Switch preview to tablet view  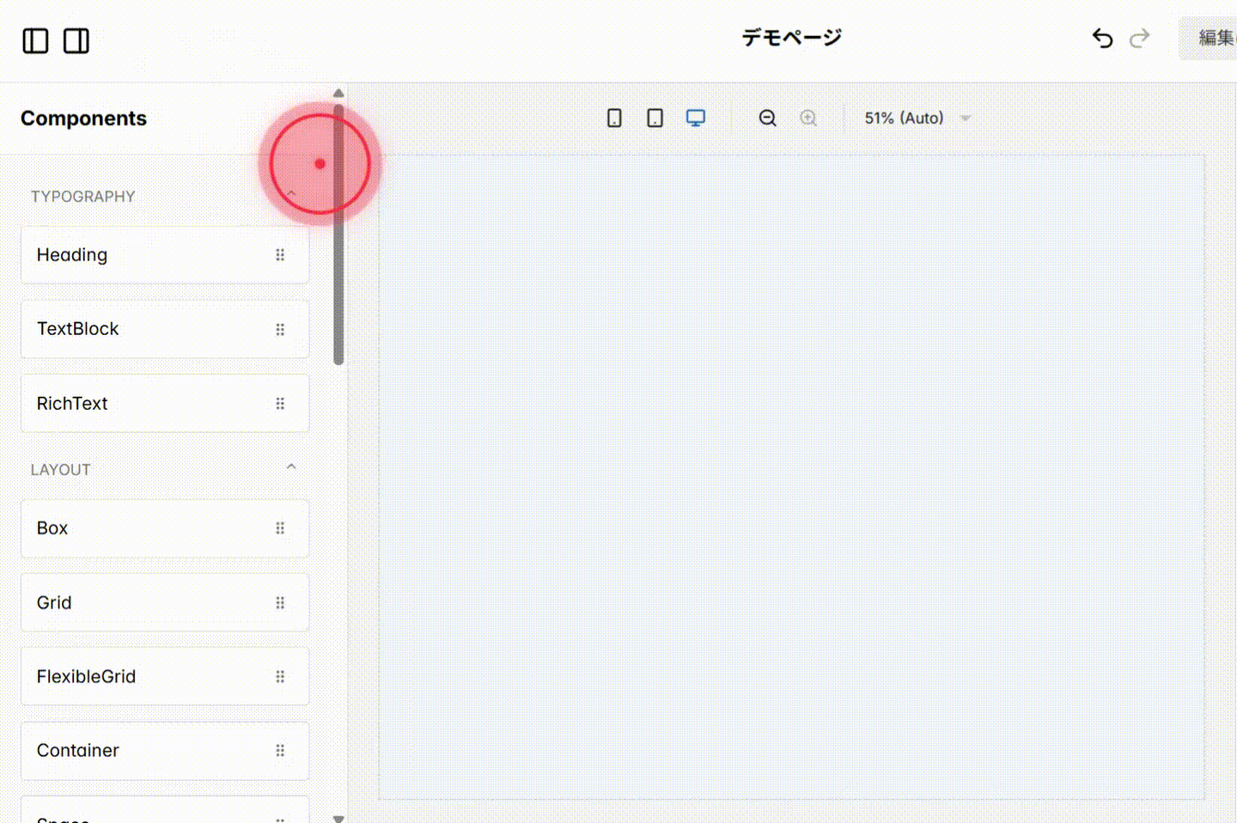point(655,118)
